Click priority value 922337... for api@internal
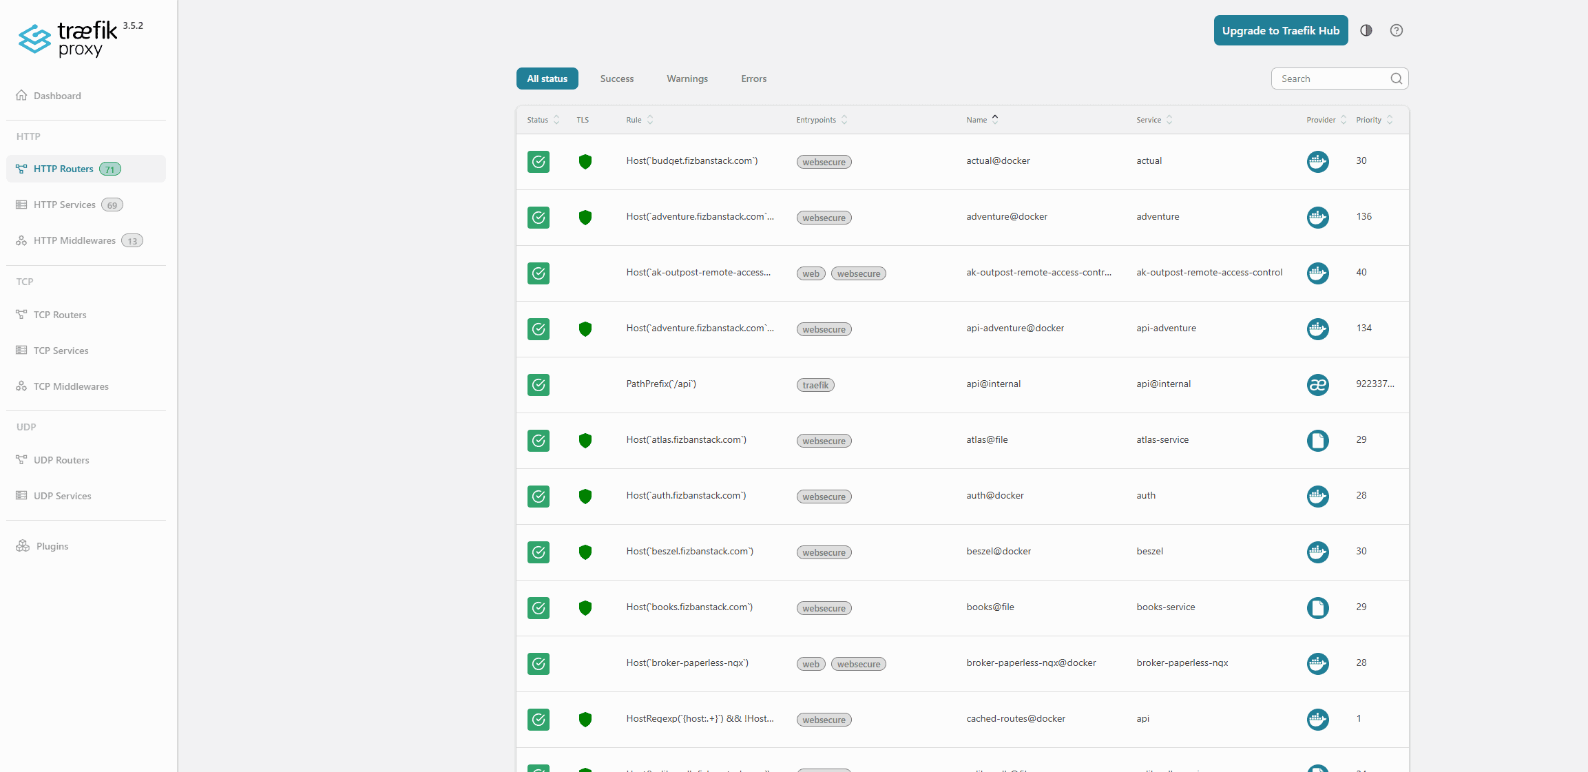Viewport: 1588px width, 772px height. point(1375,384)
